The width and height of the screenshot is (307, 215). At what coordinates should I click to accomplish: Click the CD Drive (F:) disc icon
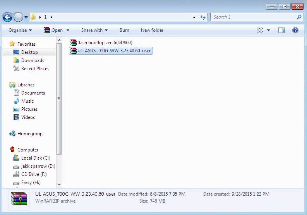point(16,174)
